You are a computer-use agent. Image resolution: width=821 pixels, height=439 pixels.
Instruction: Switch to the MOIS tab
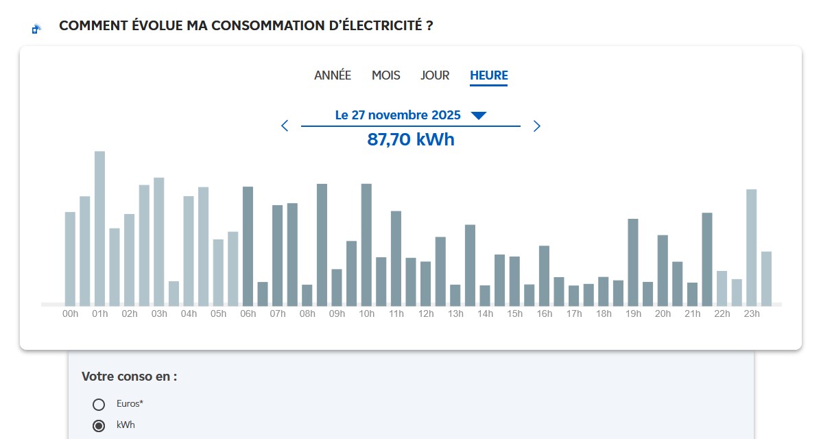pyautogui.click(x=386, y=75)
